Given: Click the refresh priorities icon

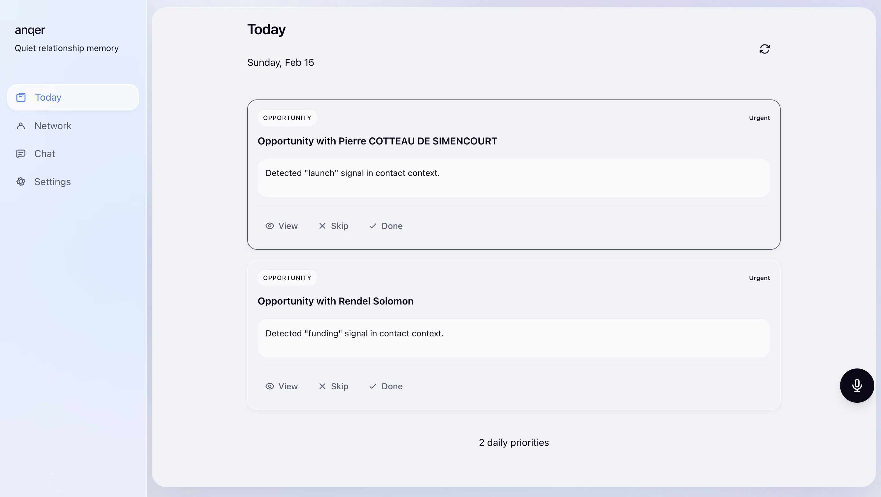Looking at the screenshot, I should [764, 49].
